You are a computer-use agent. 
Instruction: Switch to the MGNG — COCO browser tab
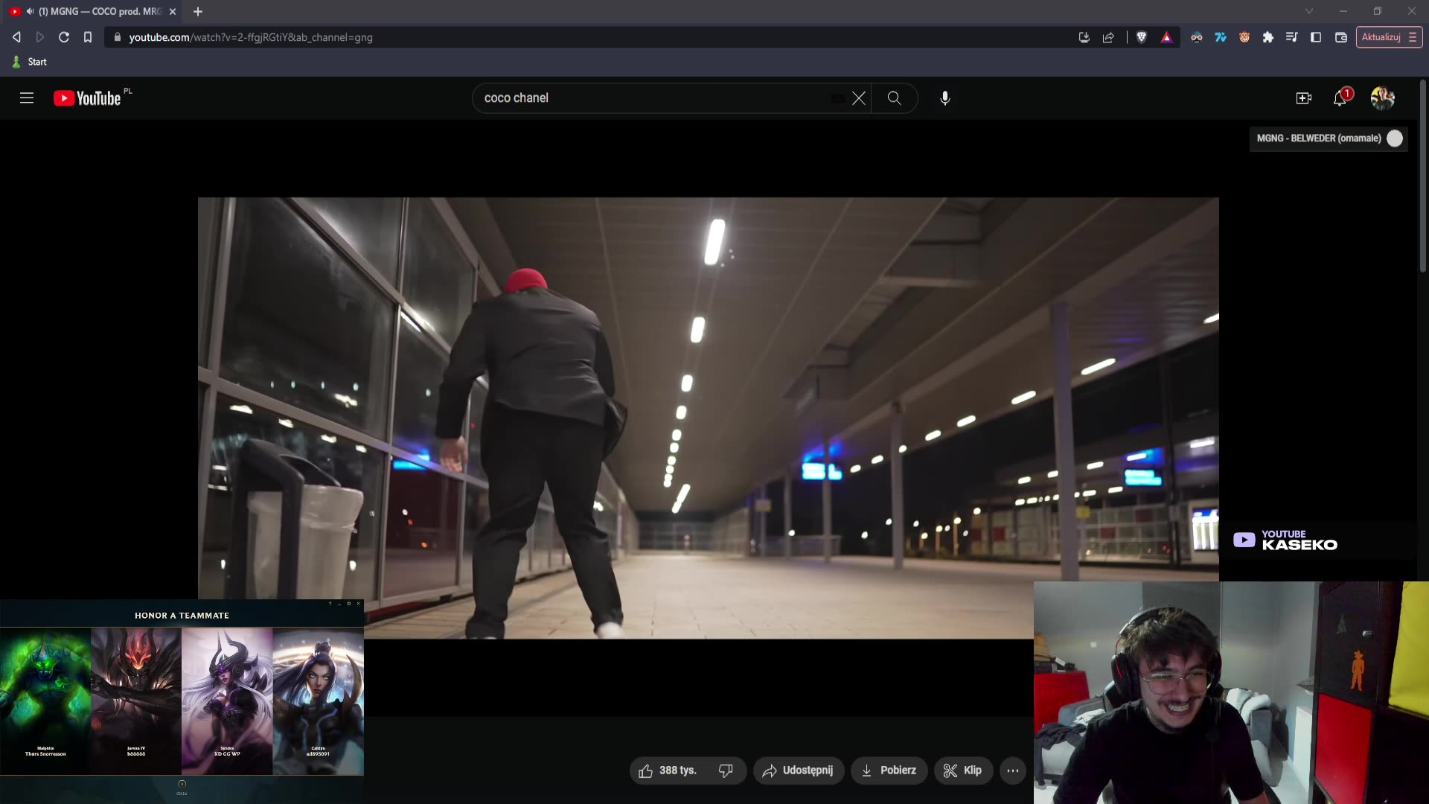tap(97, 11)
